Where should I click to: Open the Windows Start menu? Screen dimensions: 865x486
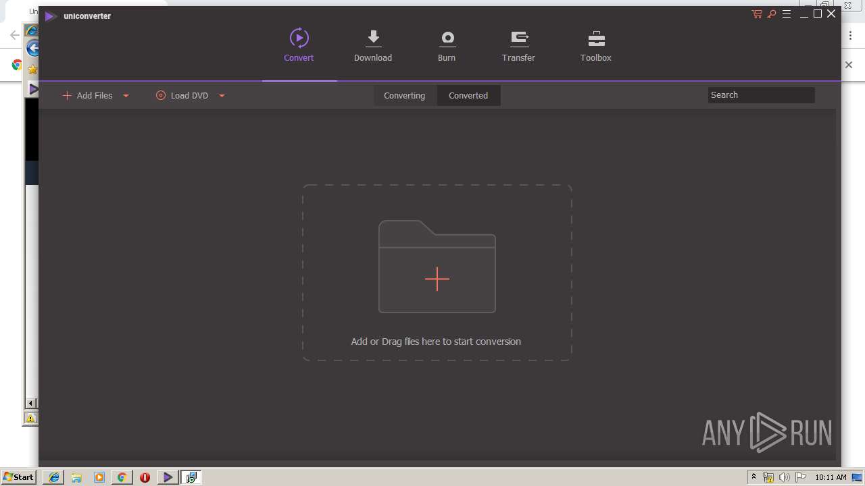(x=18, y=477)
